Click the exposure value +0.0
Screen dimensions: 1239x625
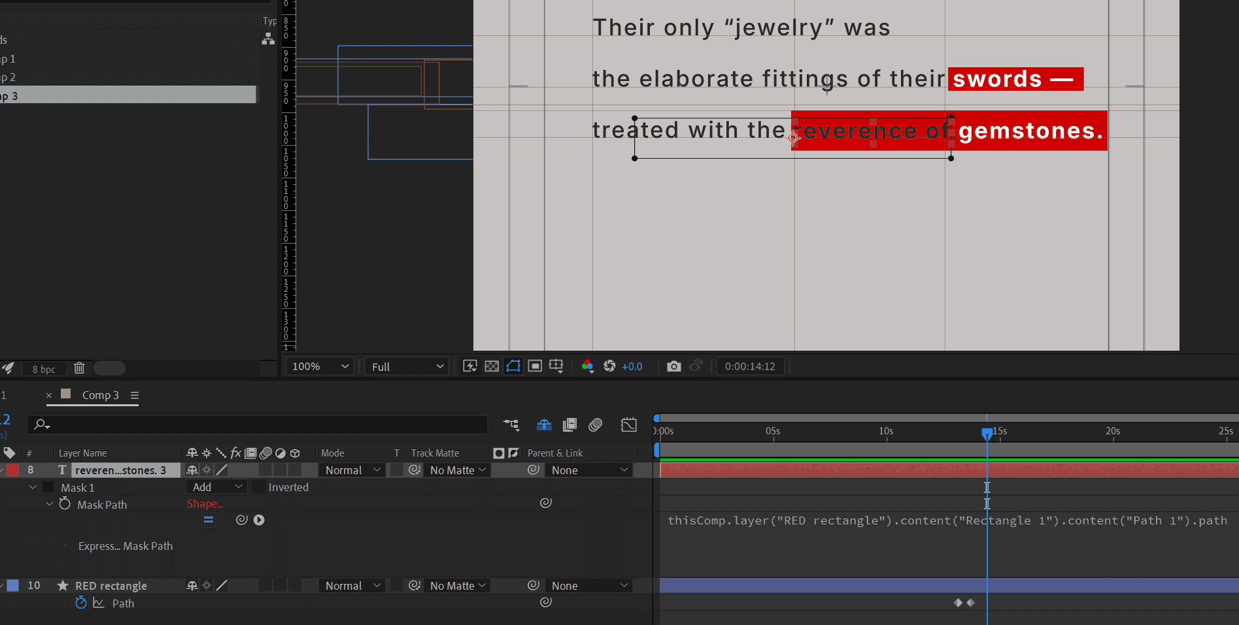(x=632, y=367)
